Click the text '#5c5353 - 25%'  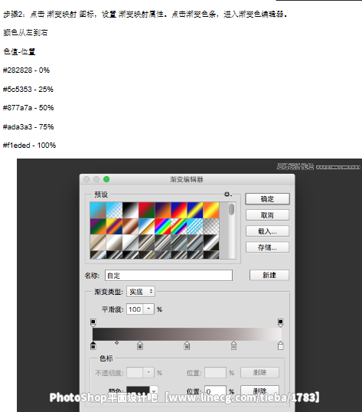coord(28,90)
